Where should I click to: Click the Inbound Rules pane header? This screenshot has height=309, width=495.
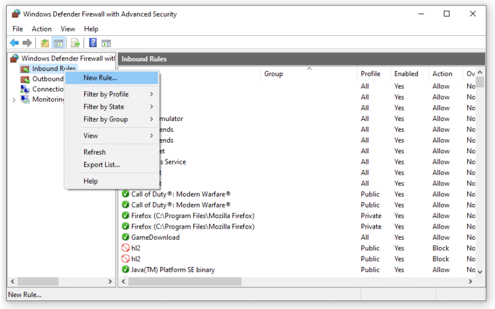click(x=301, y=59)
